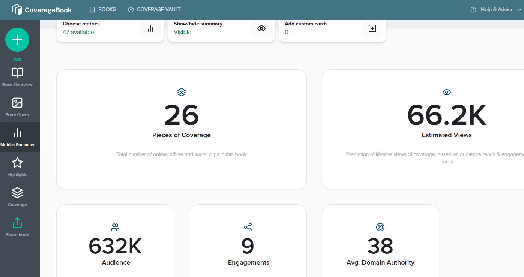Click the CoverageBook logo
The width and height of the screenshot is (524, 277).
click(x=42, y=10)
